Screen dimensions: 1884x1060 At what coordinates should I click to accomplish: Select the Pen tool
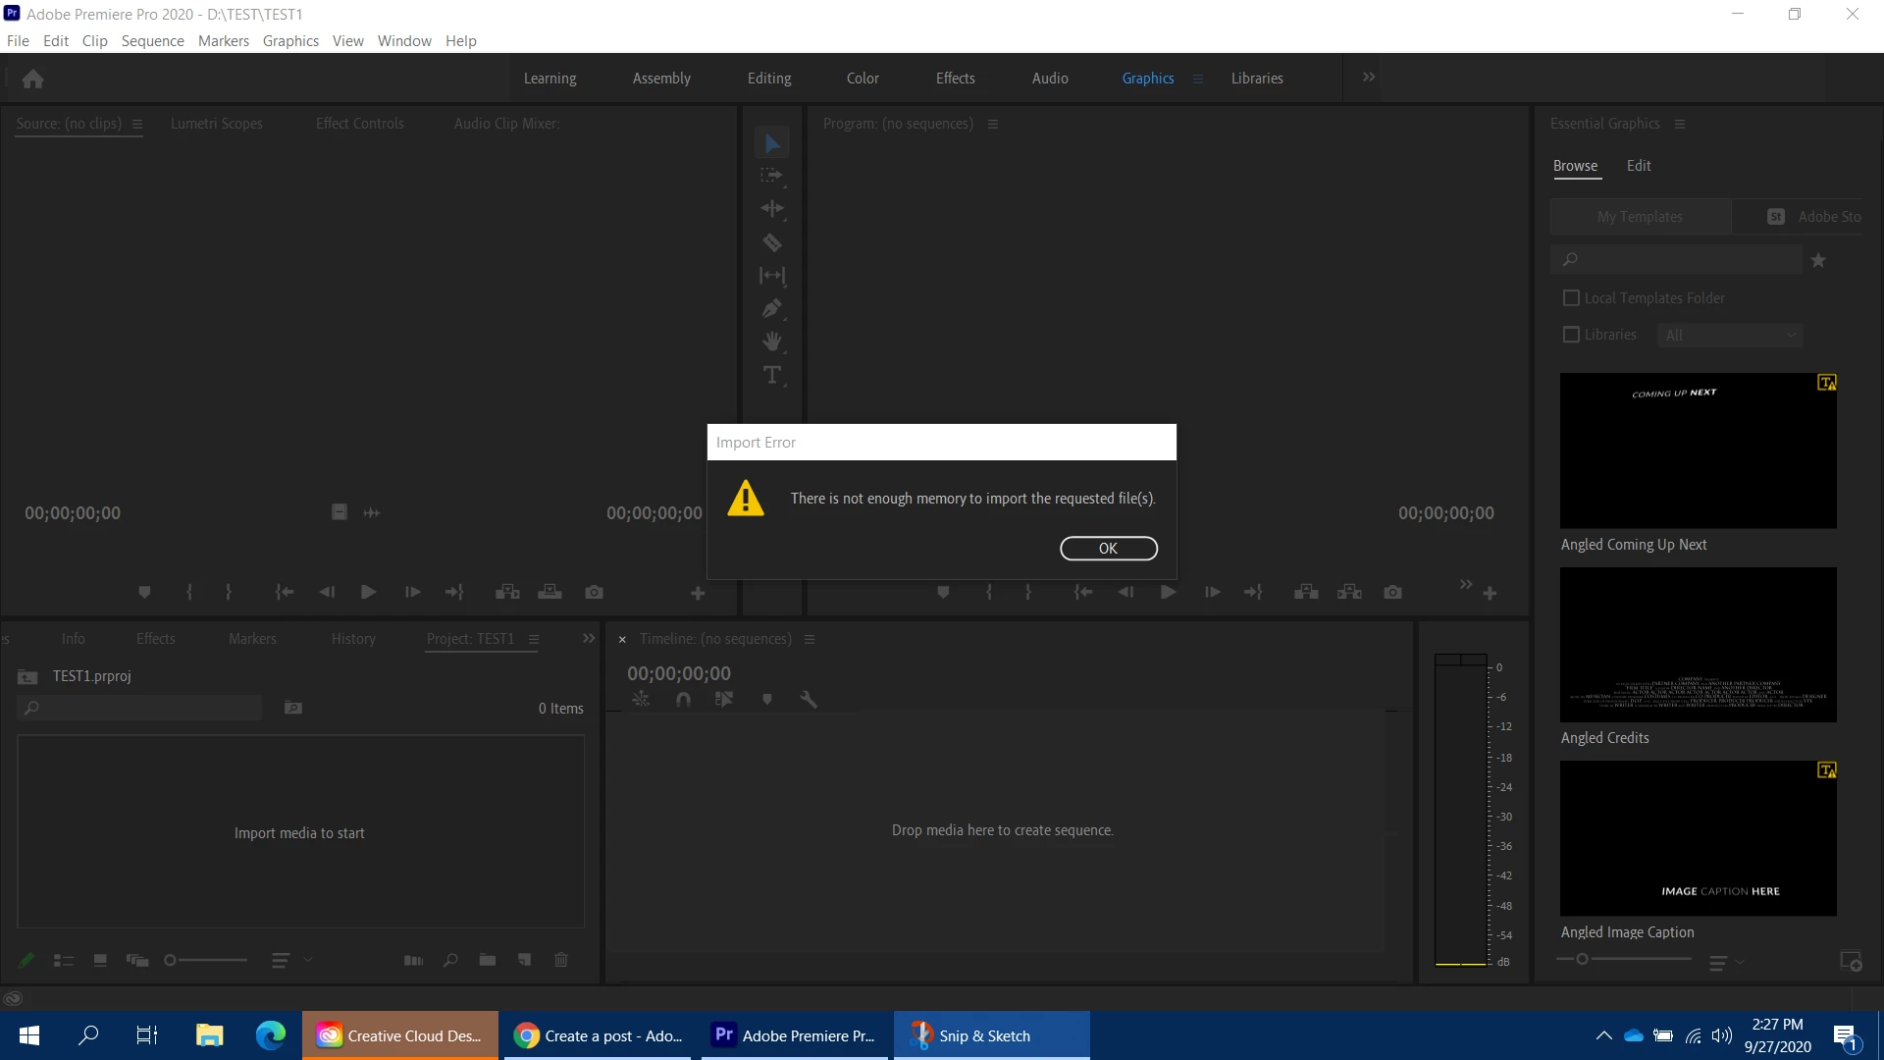[772, 309]
